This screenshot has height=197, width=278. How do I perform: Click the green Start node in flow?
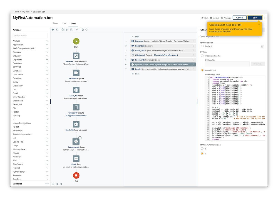click(x=76, y=41)
